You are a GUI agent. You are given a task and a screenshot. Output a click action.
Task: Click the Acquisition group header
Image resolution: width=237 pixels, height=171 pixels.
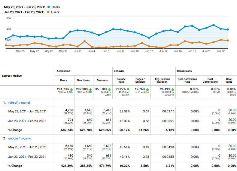point(63,71)
